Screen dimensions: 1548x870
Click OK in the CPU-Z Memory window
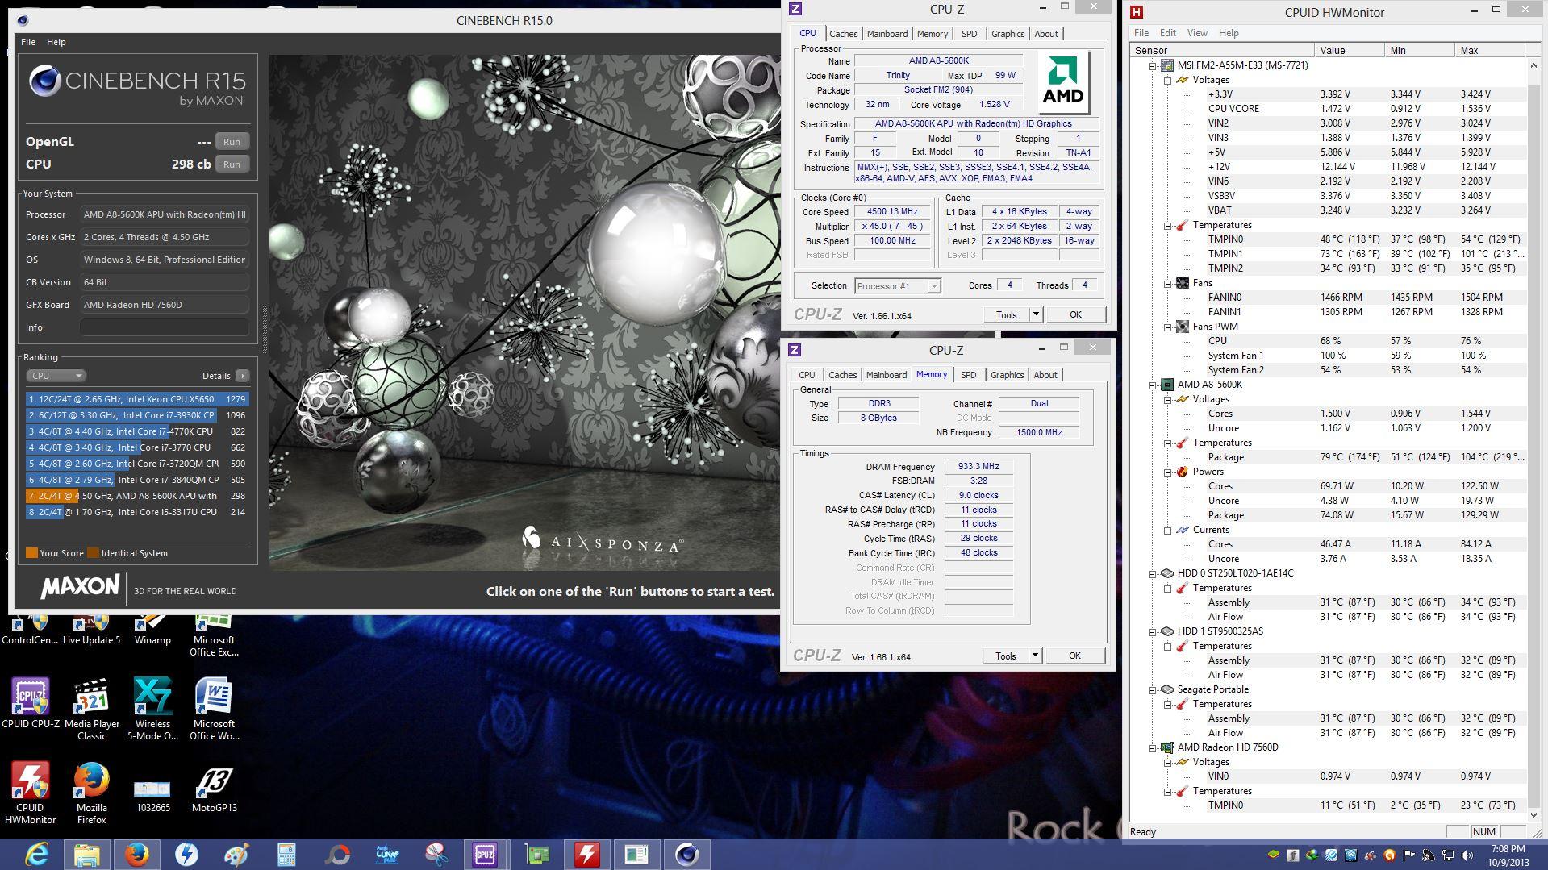[x=1074, y=656]
